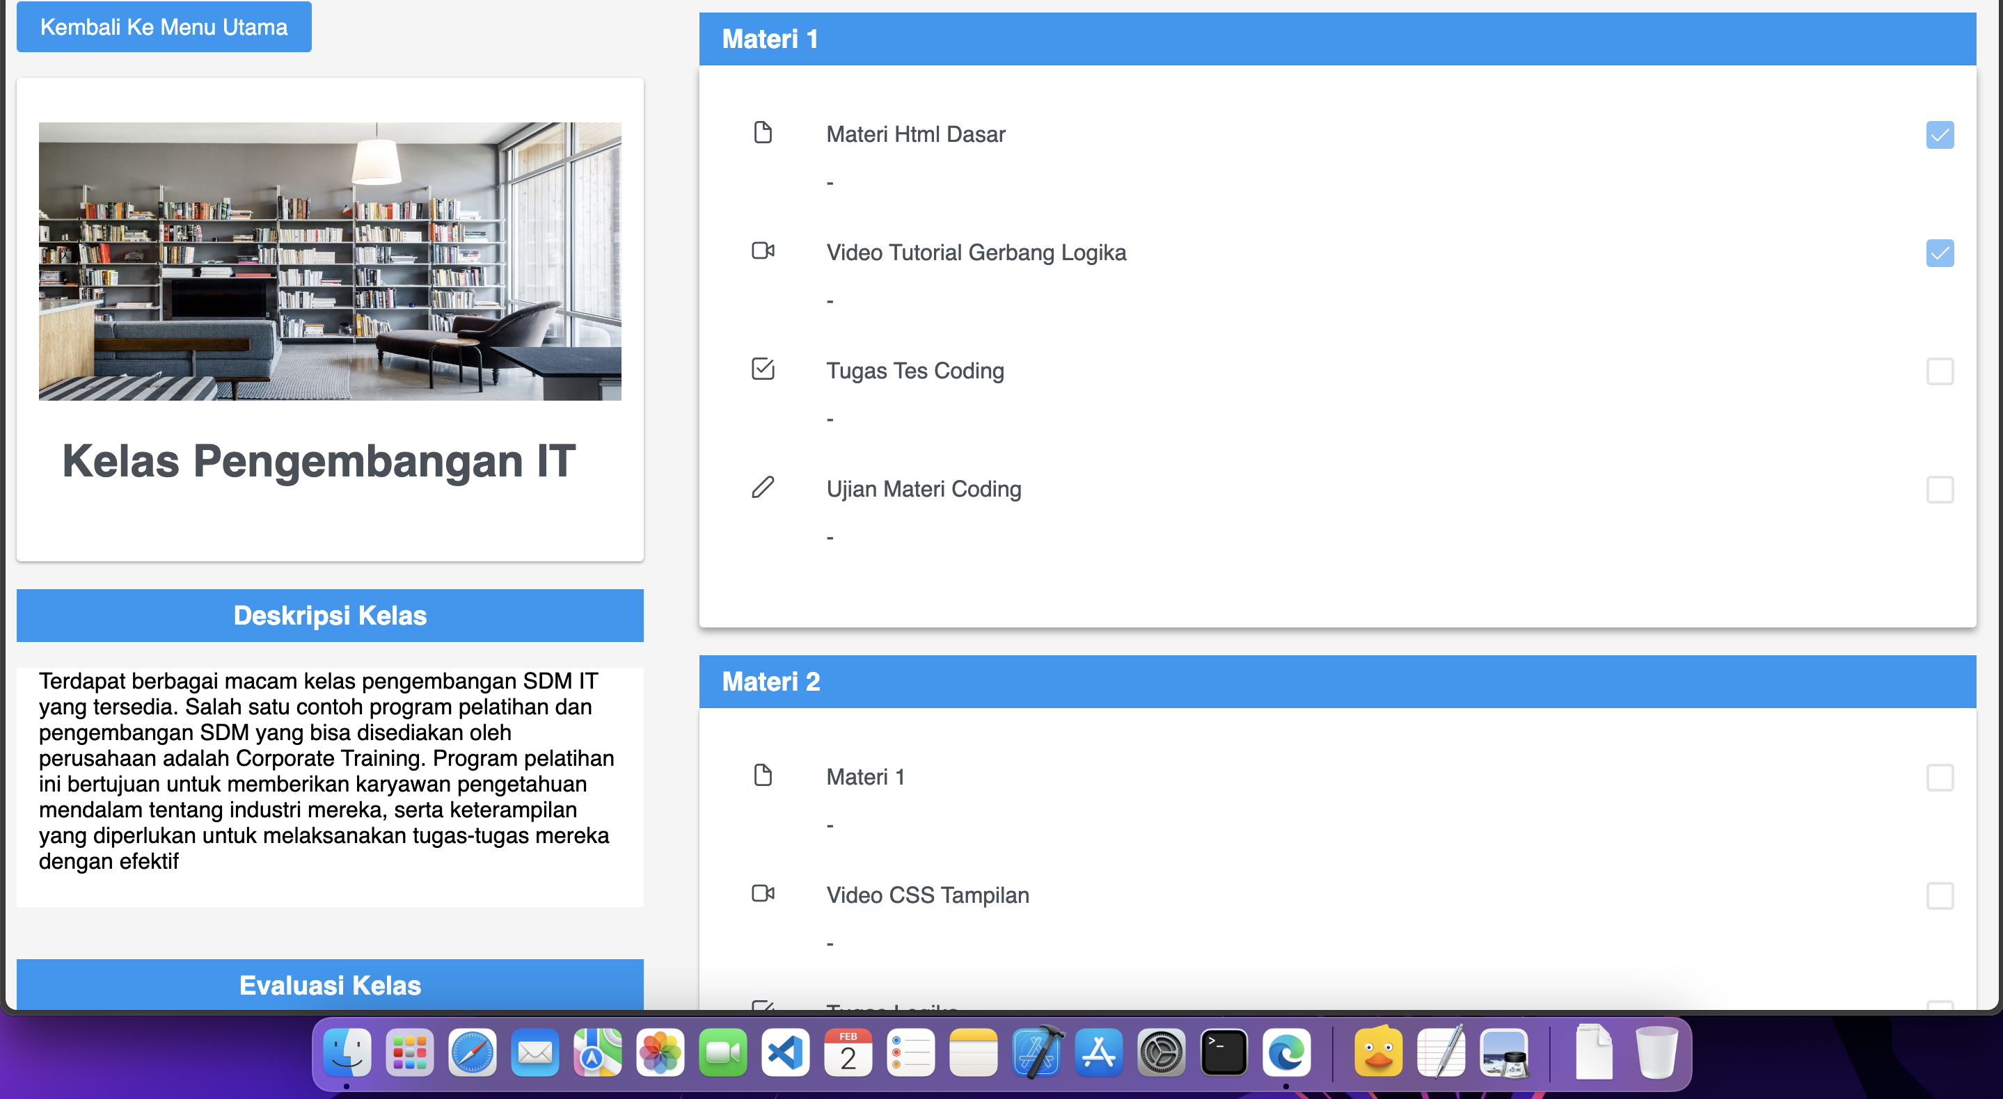Click the Deskripsi Kelas header bar

330,616
